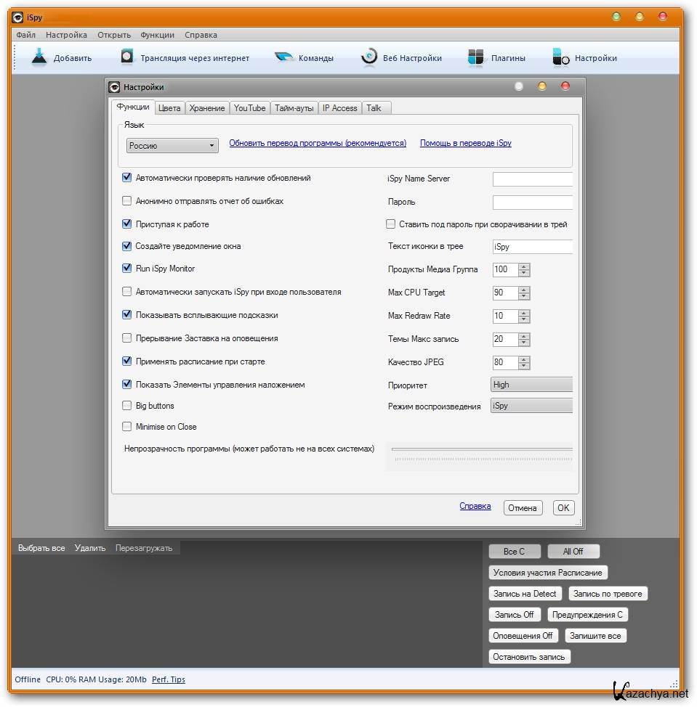Viewport: 697px width, 707px height.
Task: Click the Плагины toolbar icon
Action: (475, 58)
